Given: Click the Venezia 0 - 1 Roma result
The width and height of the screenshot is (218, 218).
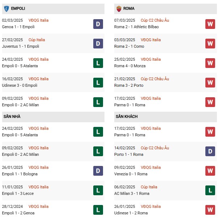Looking at the screenshot, I should (x=134, y=174).
